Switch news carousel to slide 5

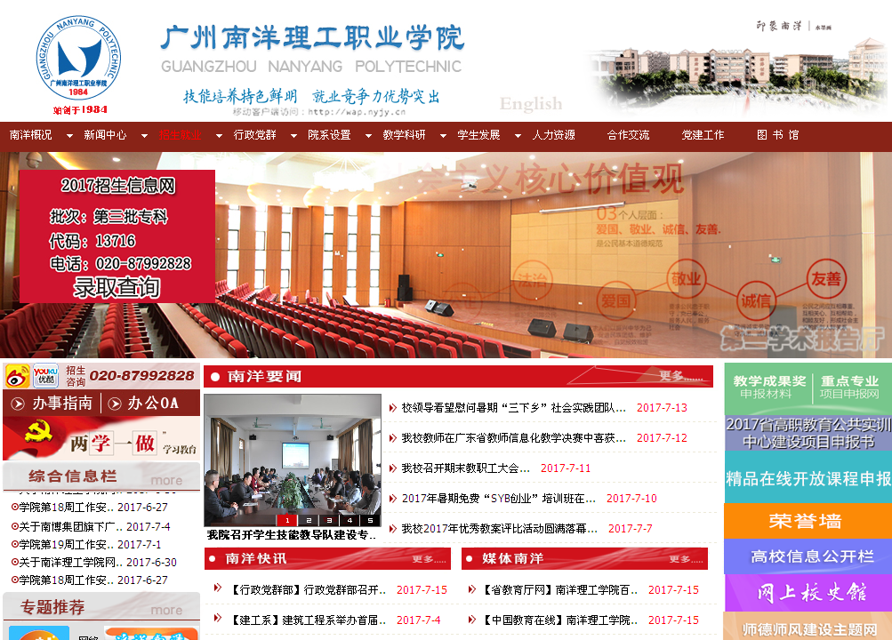point(369,520)
